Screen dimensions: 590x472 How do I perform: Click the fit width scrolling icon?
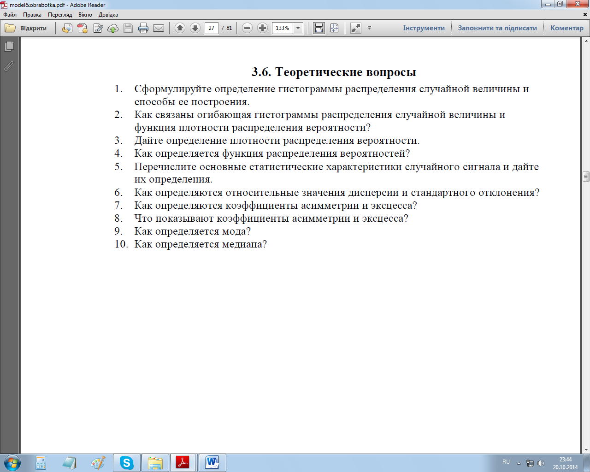[x=319, y=28]
